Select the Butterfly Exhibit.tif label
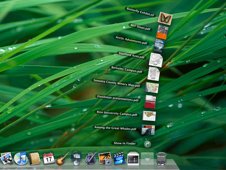This screenshot has height=170, width=226. point(140,12)
